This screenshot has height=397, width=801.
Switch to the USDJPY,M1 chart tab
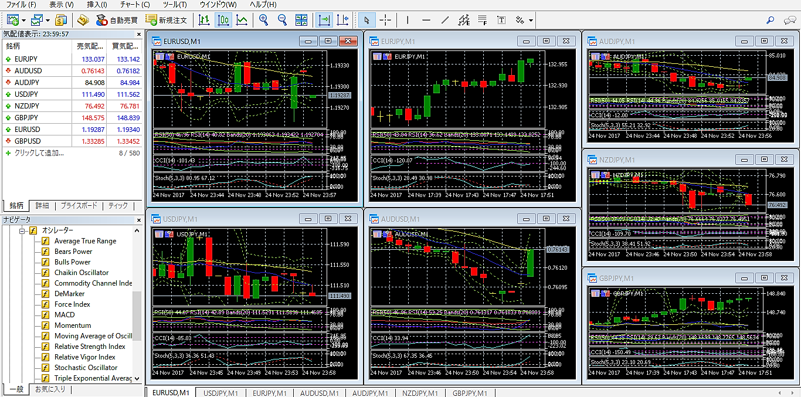click(x=220, y=393)
